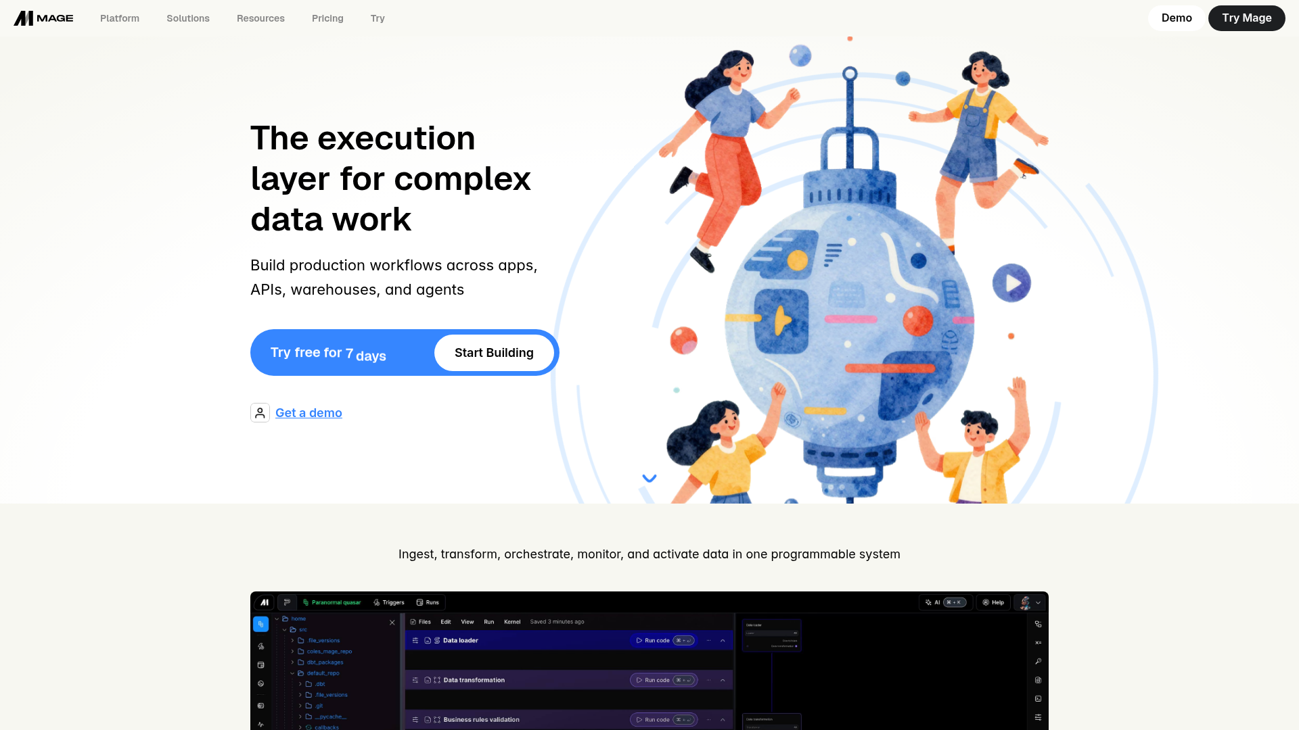Open the key icon in the right sidebar
Image resolution: width=1299 pixels, height=730 pixels.
[1038, 662]
